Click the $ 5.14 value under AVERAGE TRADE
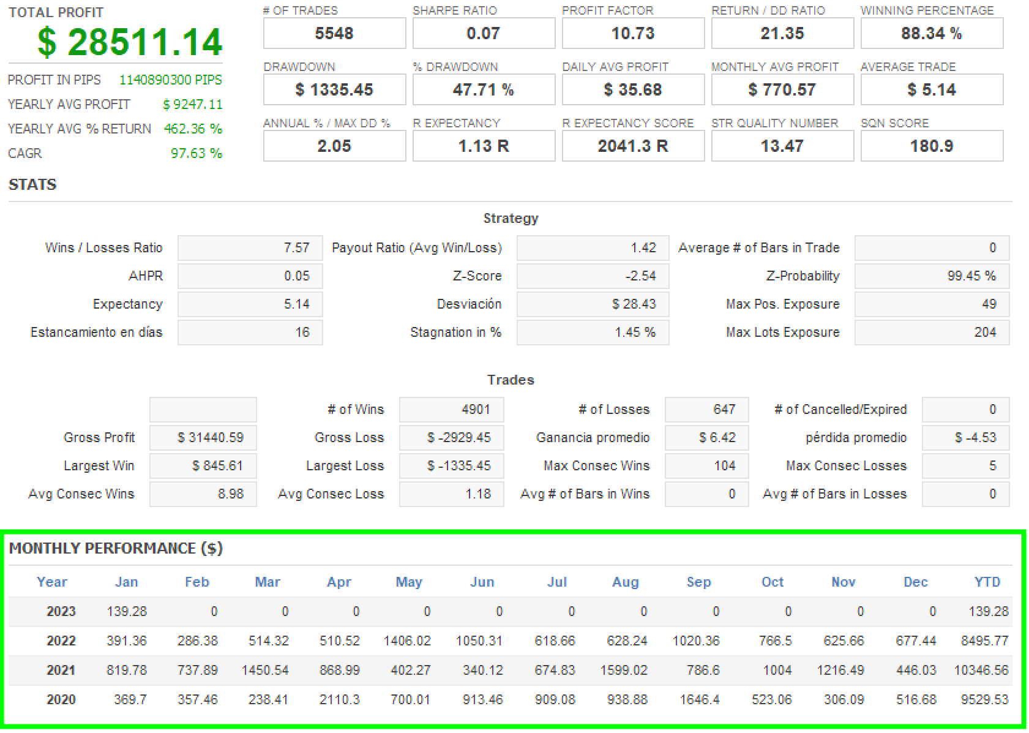The height and width of the screenshot is (733, 1029). [932, 89]
